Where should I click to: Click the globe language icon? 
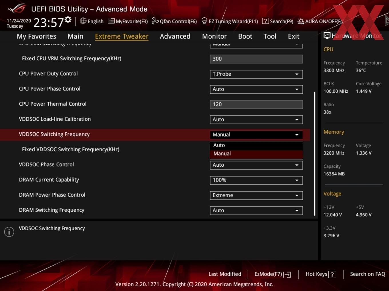[x=83, y=21]
